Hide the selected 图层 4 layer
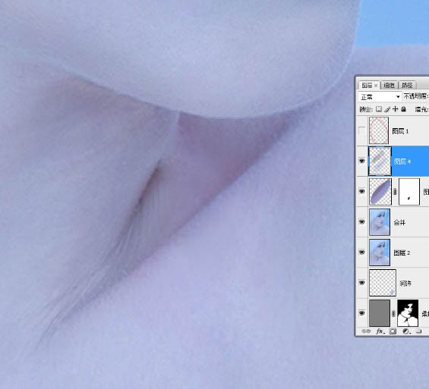This screenshot has height=389, width=429. tap(361, 162)
